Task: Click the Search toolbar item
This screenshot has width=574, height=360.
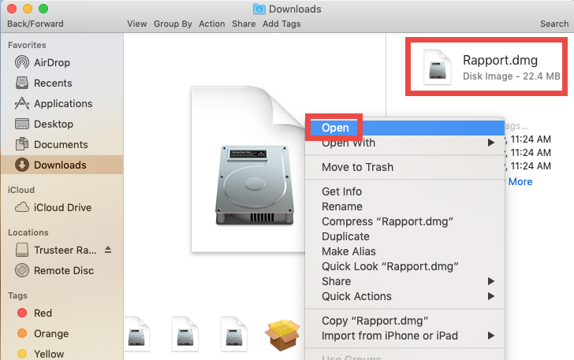Action: pos(554,24)
